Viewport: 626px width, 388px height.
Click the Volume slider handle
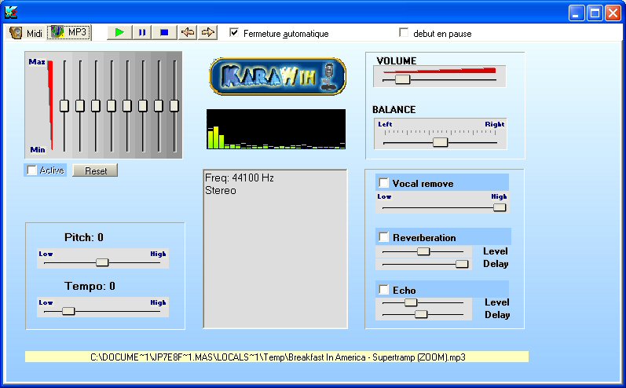click(402, 79)
